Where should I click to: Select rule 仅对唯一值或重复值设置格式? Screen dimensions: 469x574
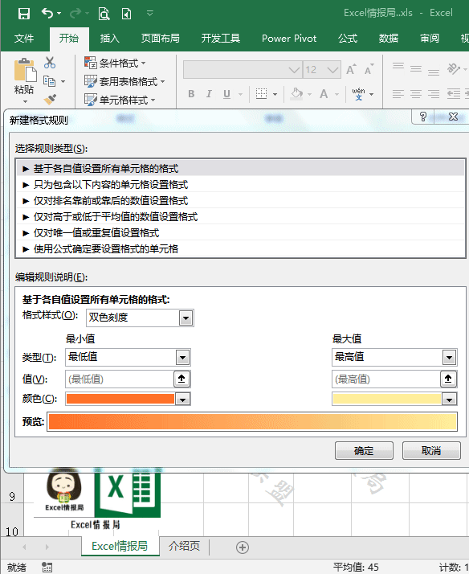tap(241, 233)
